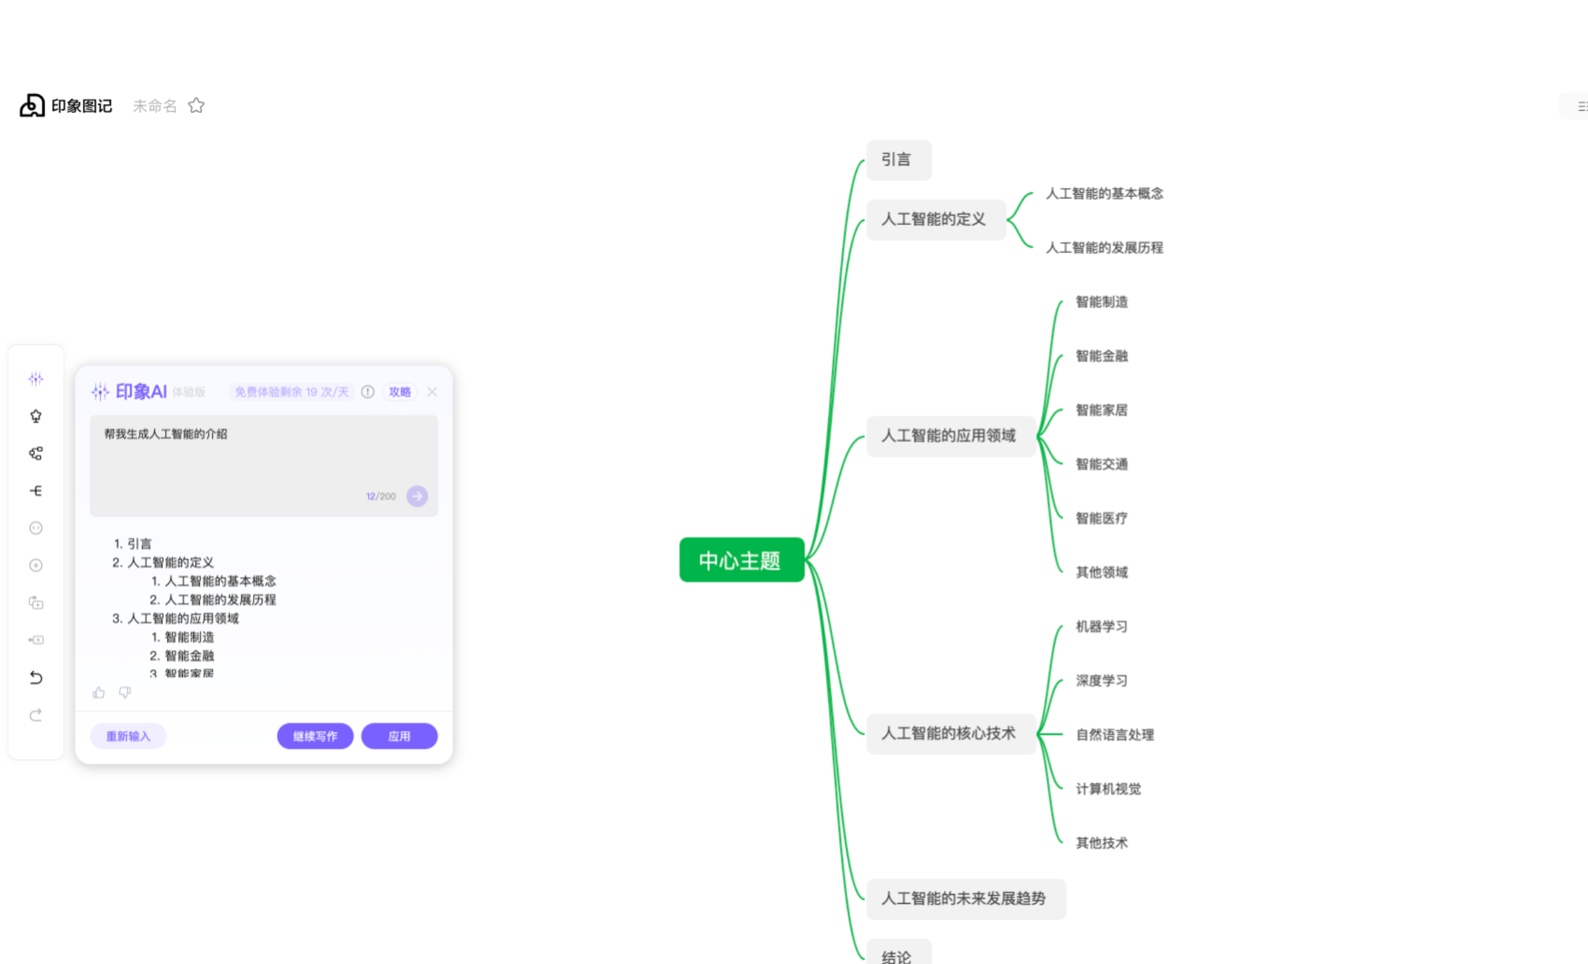Select the green 中心主题 central node

[741, 560]
